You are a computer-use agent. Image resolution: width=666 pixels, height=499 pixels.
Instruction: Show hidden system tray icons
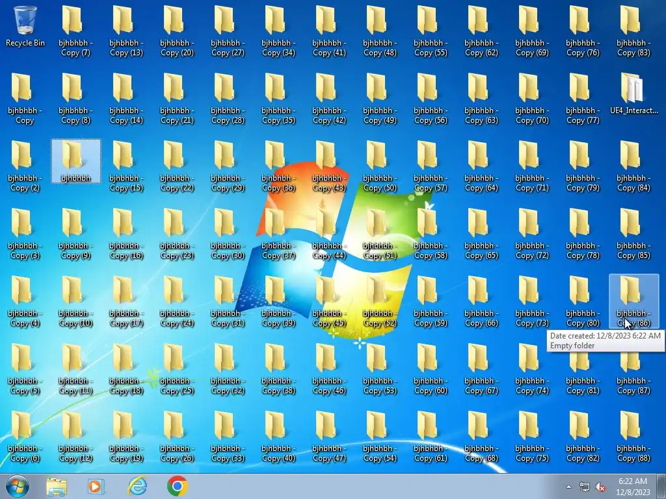click(x=568, y=487)
